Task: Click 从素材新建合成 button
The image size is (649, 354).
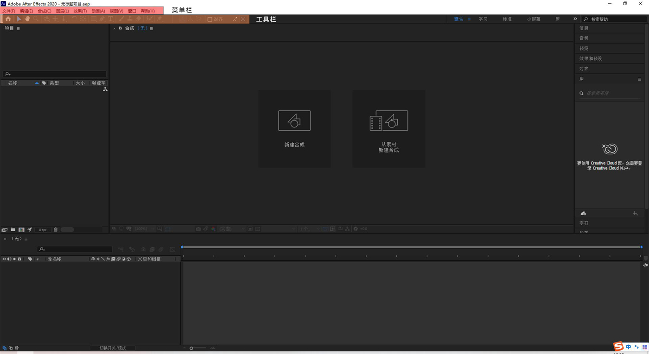Action: (x=388, y=129)
